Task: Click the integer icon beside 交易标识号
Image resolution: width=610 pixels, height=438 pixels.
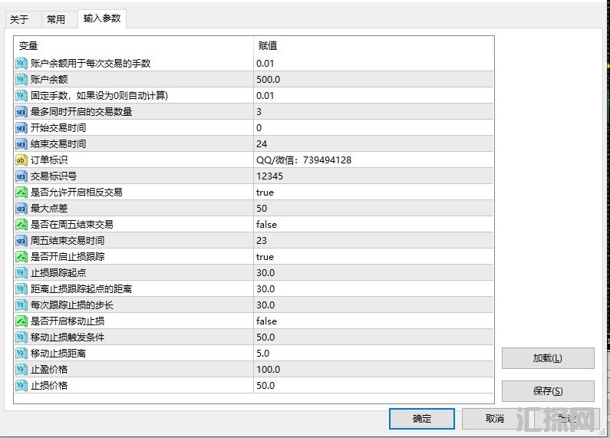Action: [x=21, y=176]
